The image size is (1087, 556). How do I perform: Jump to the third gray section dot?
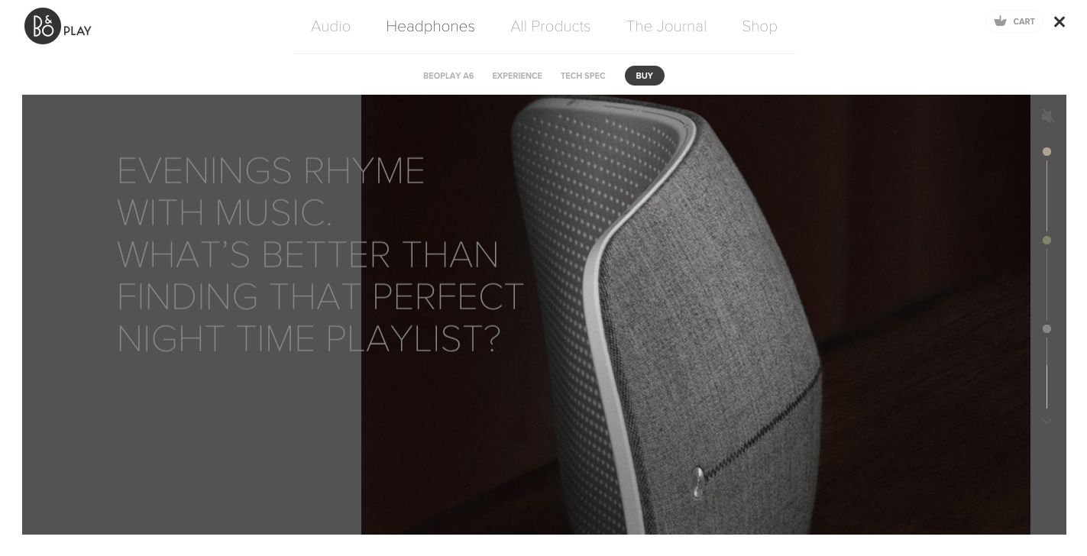click(1047, 329)
